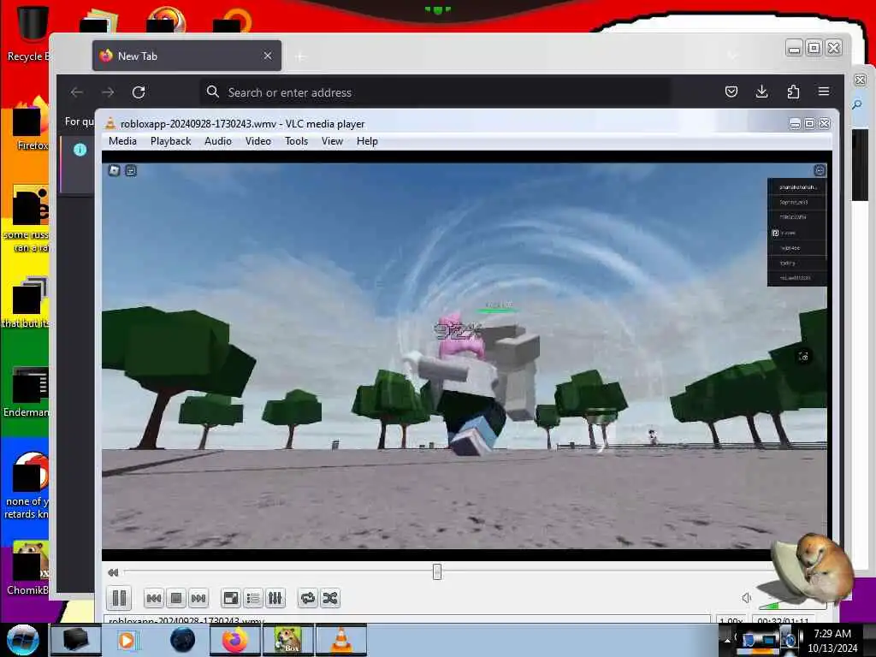Open VLC taskbar icon

(340, 640)
